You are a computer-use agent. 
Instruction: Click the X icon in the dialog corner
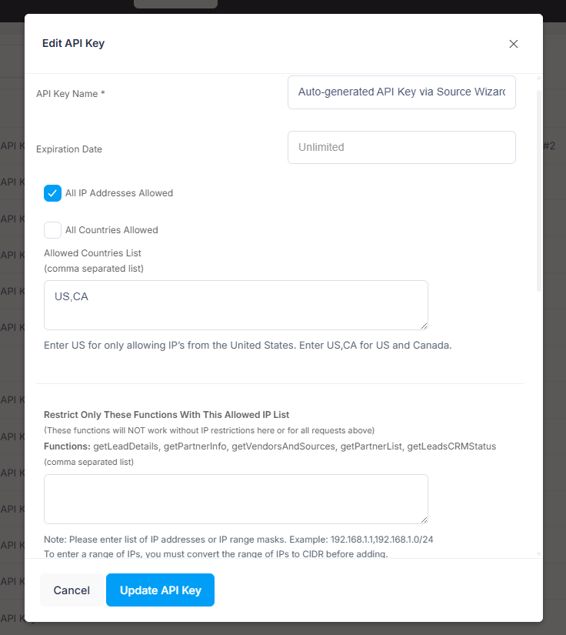[513, 44]
